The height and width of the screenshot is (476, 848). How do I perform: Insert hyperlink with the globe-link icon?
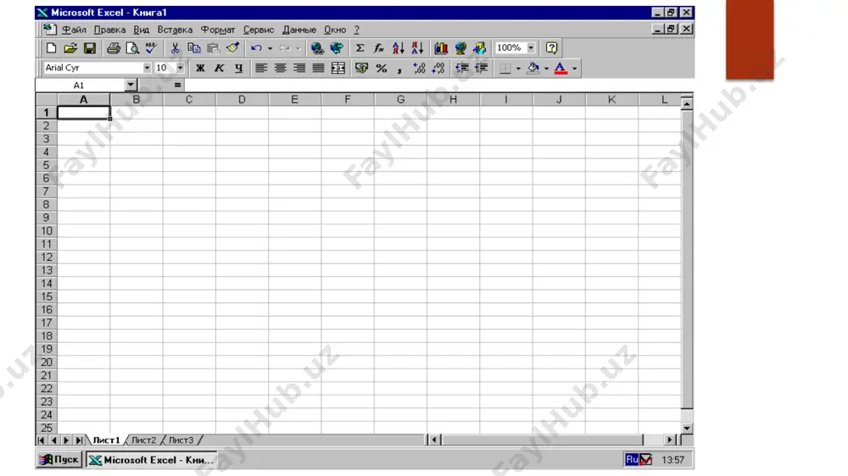[317, 48]
